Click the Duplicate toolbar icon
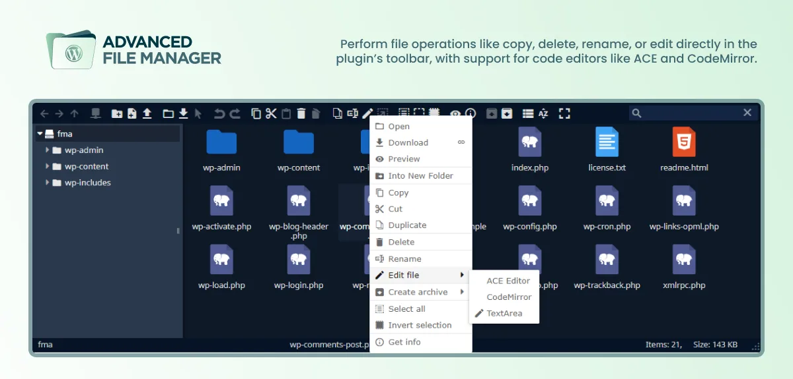Viewport: 793px width, 379px height. point(338,113)
